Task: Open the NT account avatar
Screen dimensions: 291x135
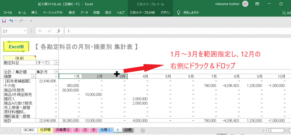Action: tap(245, 4)
